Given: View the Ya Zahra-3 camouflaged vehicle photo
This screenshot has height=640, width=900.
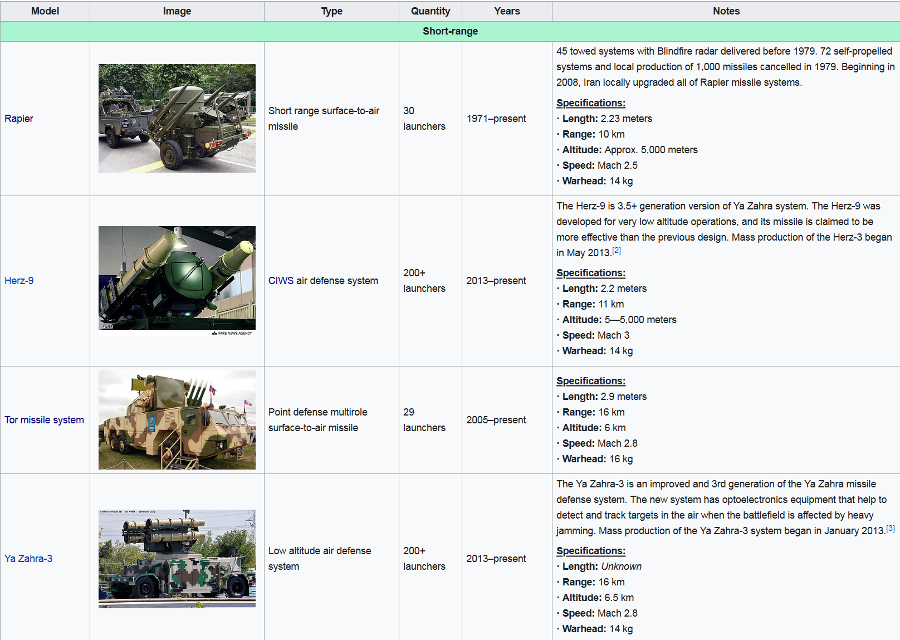Looking at the screenshot, I should coord(177,559).
